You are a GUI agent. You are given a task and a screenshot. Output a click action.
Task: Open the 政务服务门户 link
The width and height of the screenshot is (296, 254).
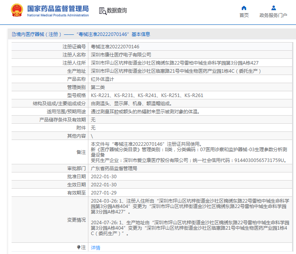pos(273,15)
